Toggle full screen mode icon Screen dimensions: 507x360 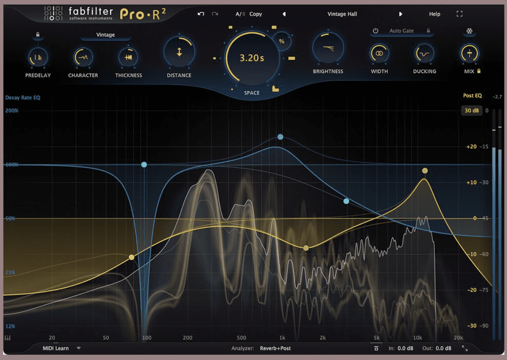pyautogui.click(x=459, y=14)
